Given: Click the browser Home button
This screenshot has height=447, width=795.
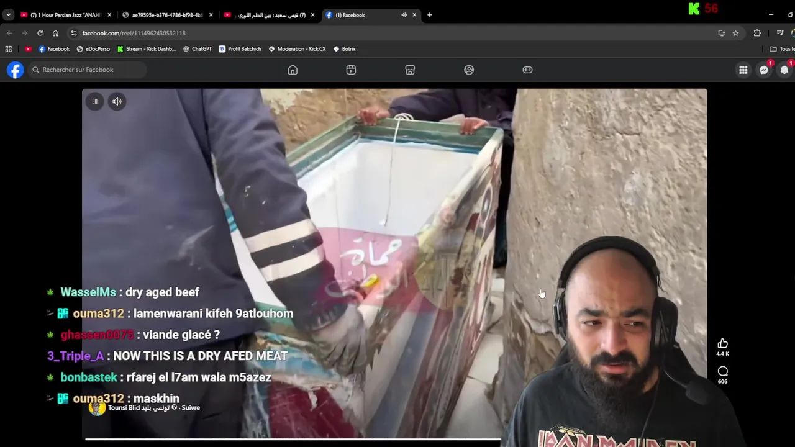Looking at the screenshot, I should 55,33.
